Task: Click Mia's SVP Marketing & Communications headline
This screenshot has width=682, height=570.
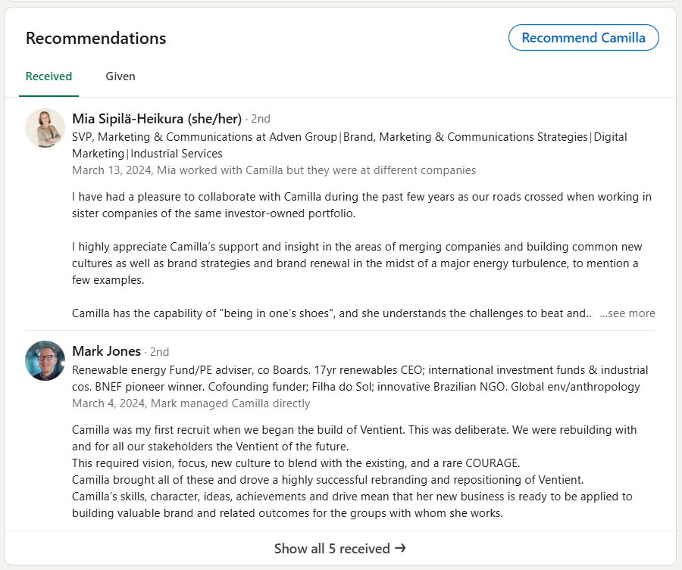Action: coord(349,145)
